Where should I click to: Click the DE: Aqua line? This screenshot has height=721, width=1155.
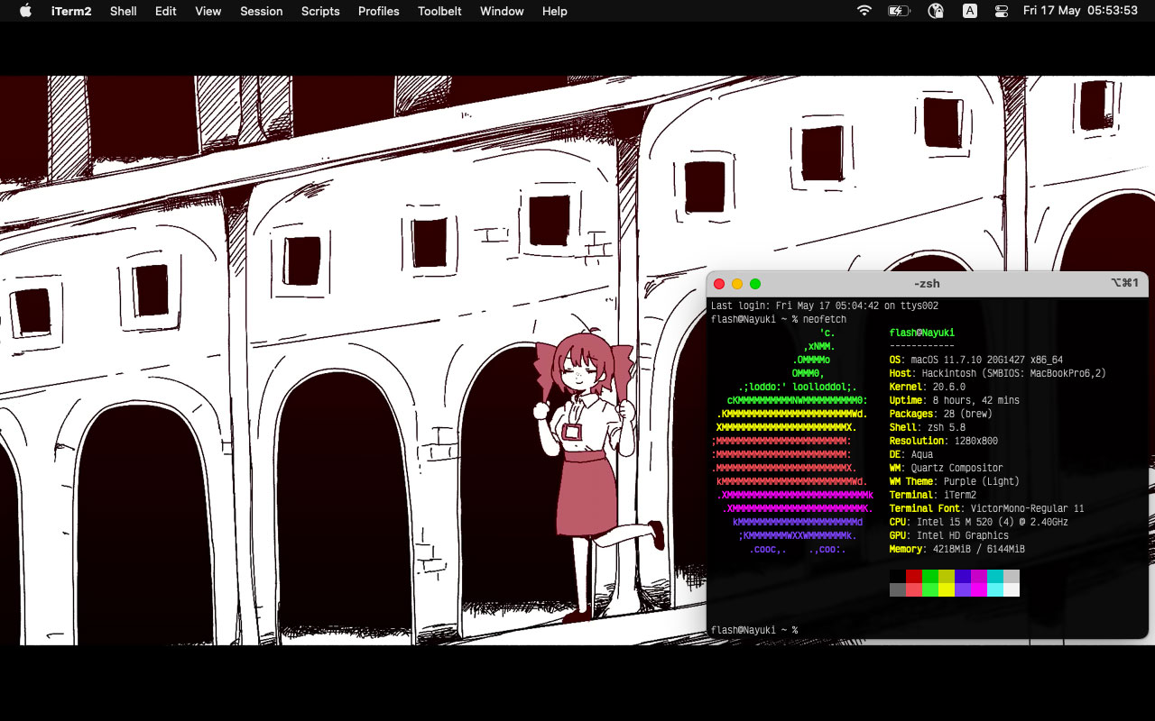point(911,454)
